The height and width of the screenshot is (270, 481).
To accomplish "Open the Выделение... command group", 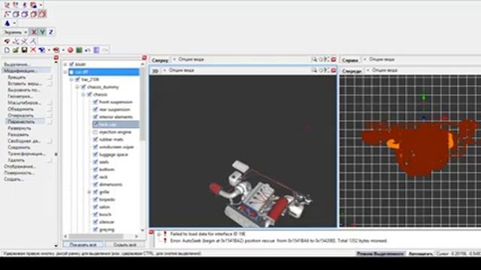I will [17, 64].
